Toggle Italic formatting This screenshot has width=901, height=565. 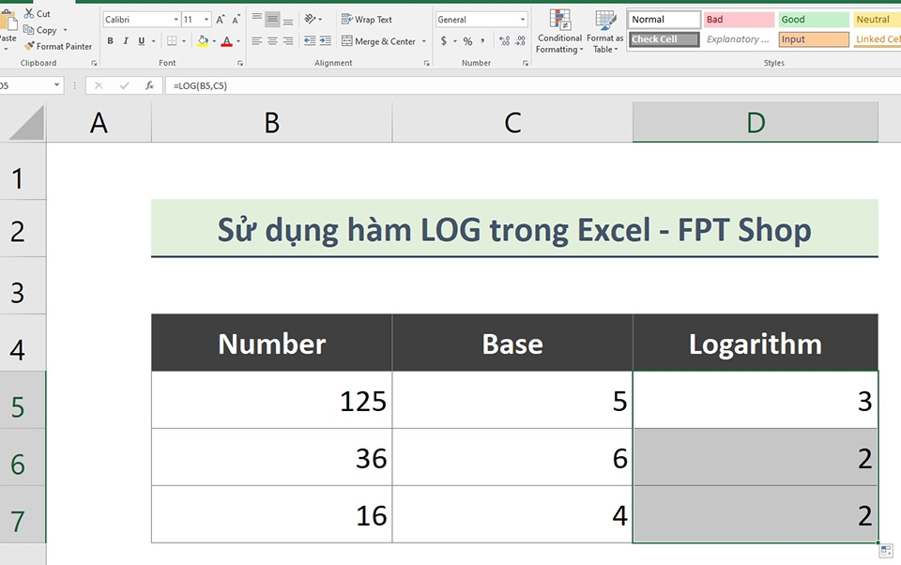tap(125, 40)
